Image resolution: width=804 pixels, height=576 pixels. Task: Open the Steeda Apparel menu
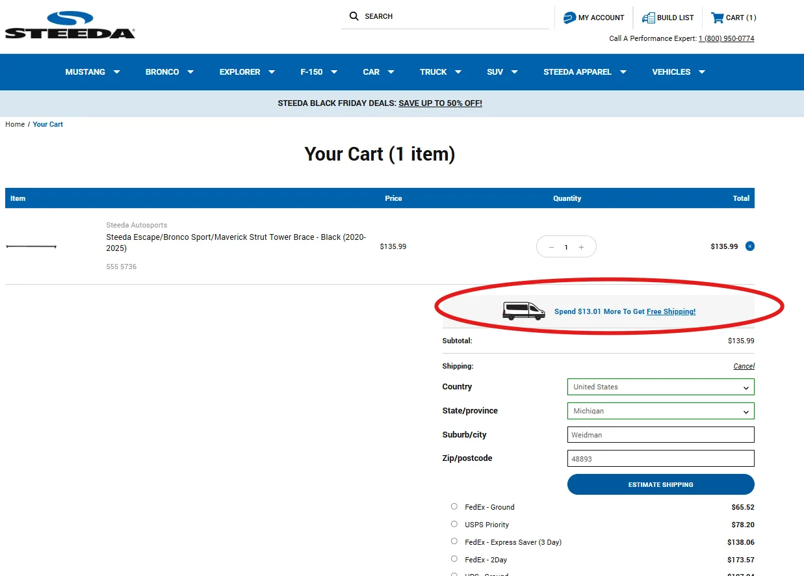(585, 72)
